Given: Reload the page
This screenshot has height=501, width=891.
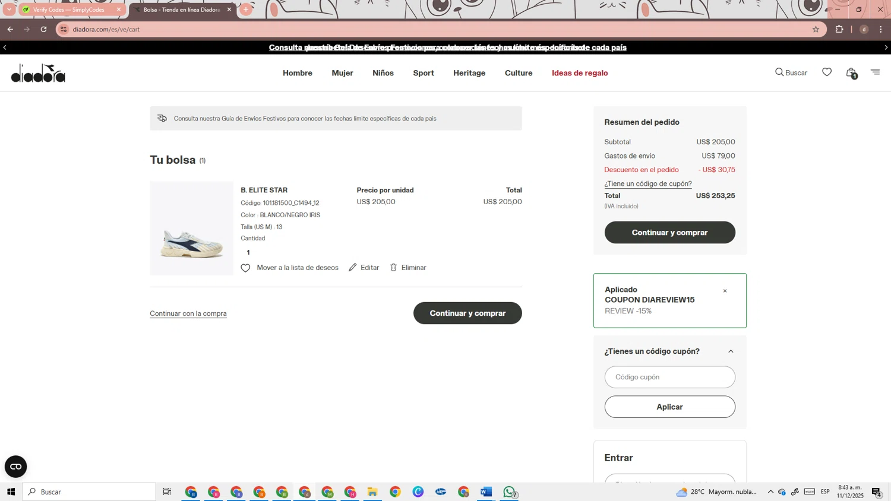Looking at the screenshot, I should [43, 29].
